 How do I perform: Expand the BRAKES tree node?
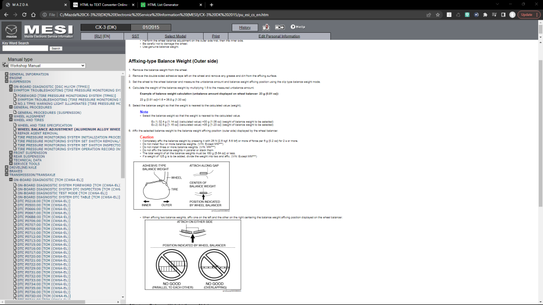[6, 172]
